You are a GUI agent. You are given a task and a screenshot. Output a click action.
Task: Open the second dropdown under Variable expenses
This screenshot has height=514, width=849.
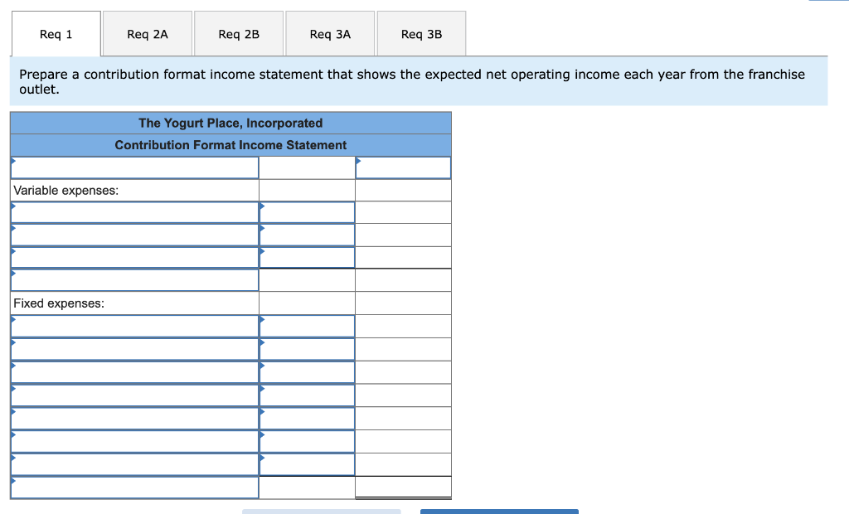point(133,235)
